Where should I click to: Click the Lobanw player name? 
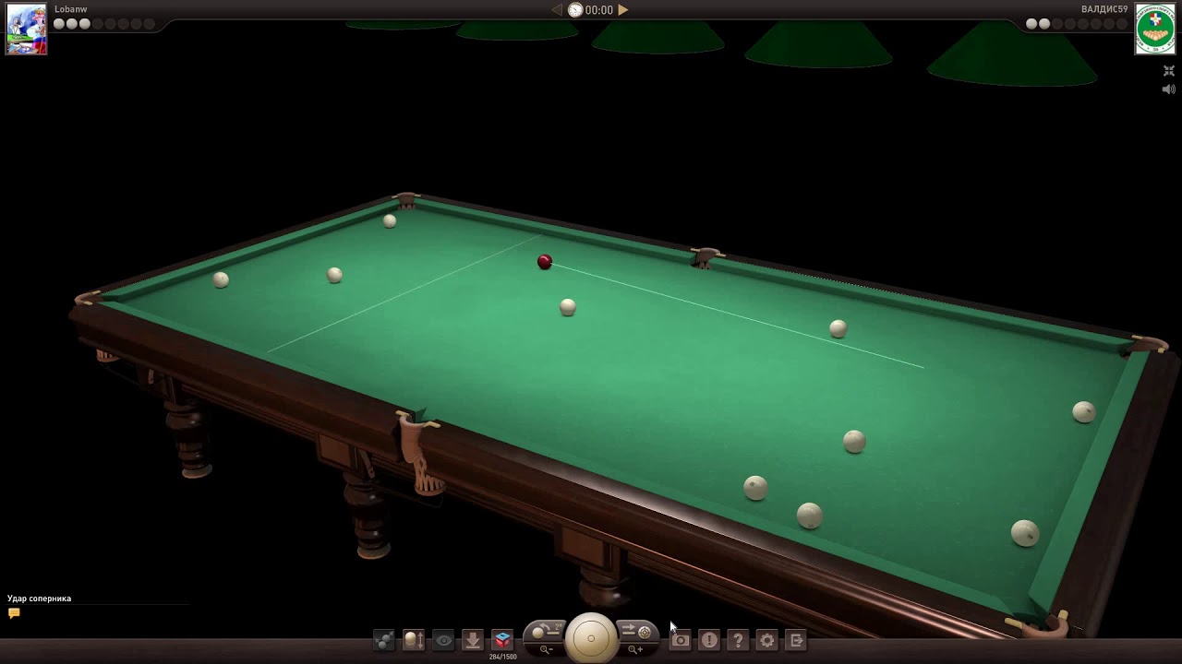tap(71, 9)
